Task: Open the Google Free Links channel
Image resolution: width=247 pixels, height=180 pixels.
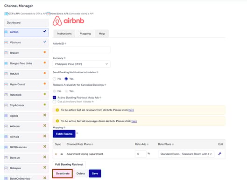Action: point(26,64)
